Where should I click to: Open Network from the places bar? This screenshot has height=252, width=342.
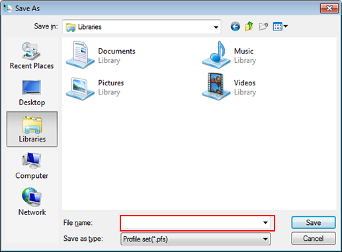click(x=32, y=202)
